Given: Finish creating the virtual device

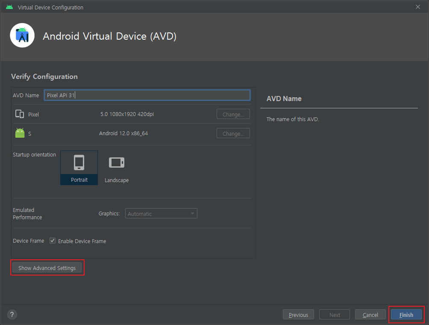Looking at the screenshot, I should pos(406,315).
